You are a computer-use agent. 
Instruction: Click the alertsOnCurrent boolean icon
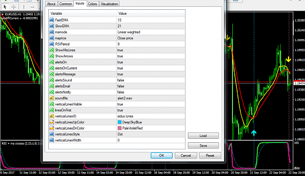tap(52, 68)
